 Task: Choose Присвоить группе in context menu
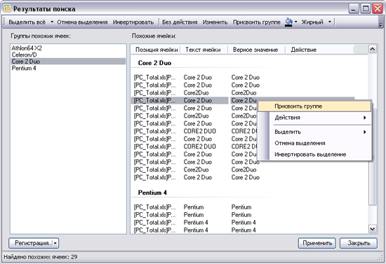click(x=314, y=106)
